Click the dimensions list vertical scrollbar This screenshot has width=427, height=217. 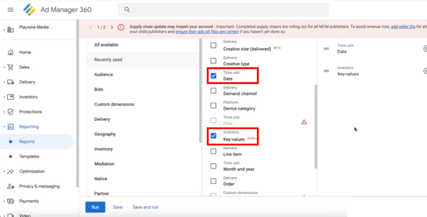point(316,126)
